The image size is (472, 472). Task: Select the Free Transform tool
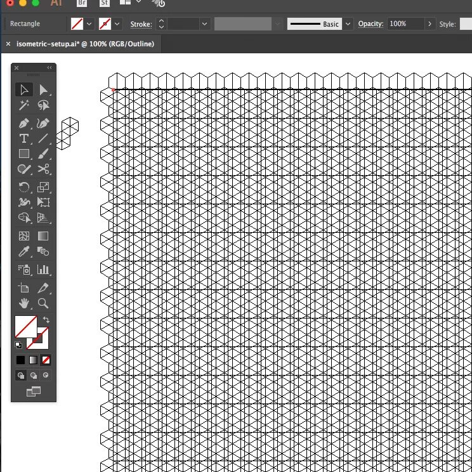pos(43,202)
